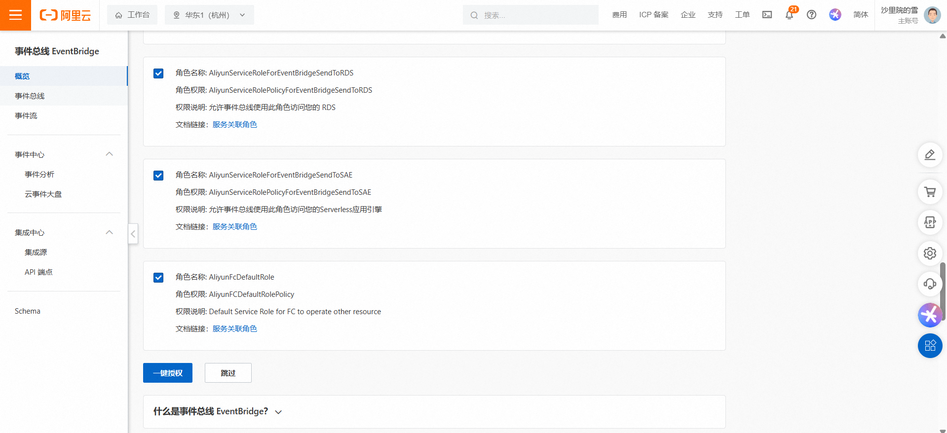
Task: Open the settings gear floating icon
Action: (930, 253)
